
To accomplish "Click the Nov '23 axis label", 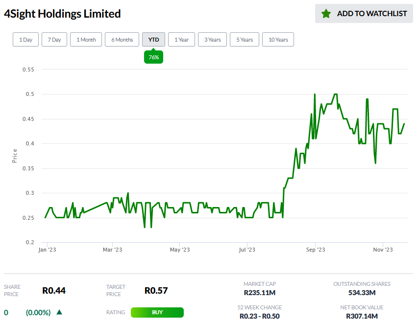I will coord(383,250).
